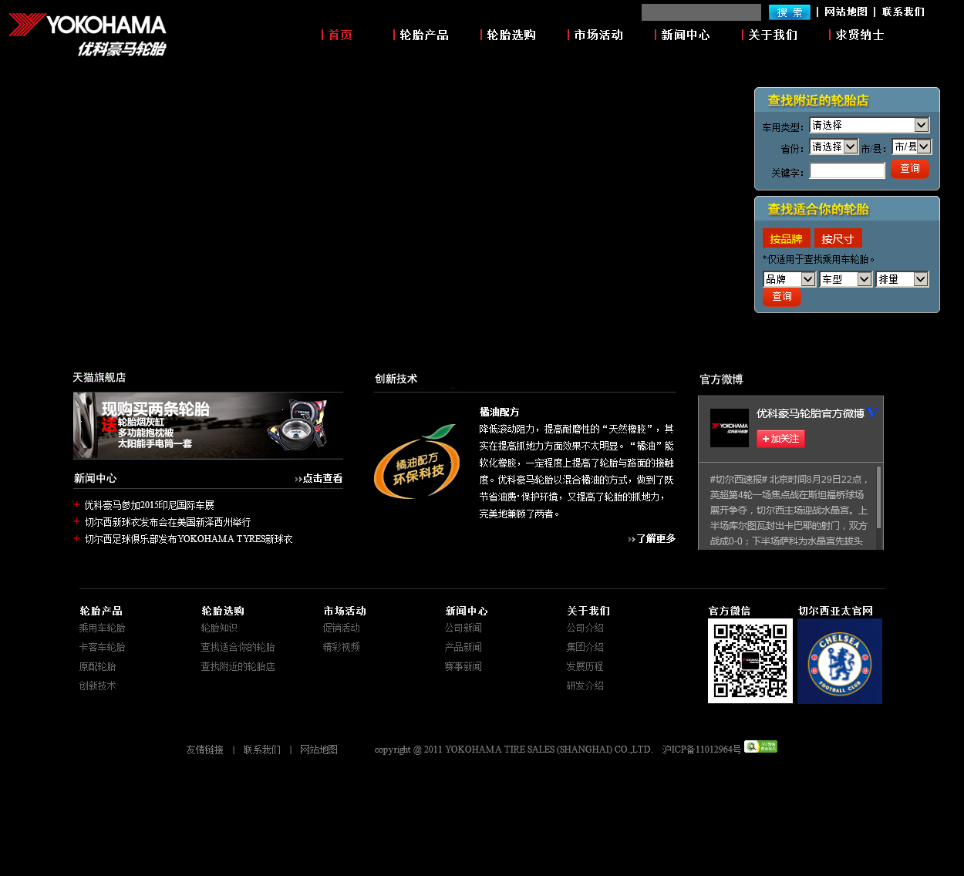964x876 pixels.
Task: Open the 联系我们 link in the top bar
Action: coord(903,12)
